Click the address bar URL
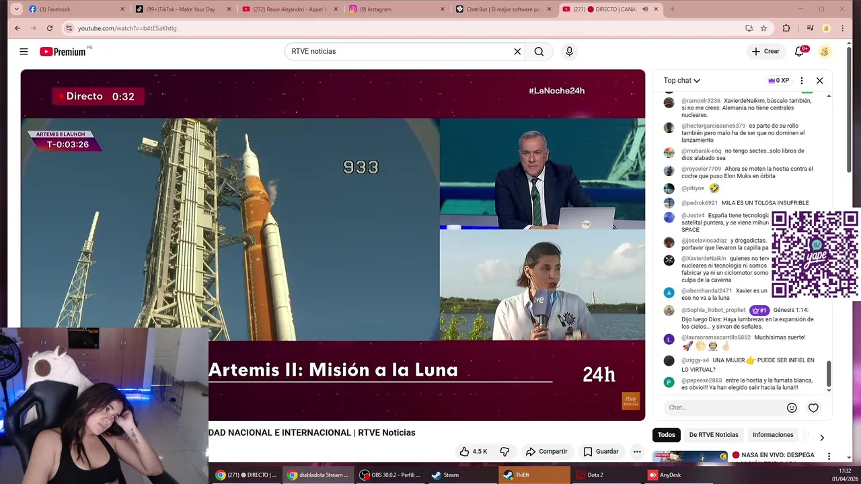Image resolution: width=861 pixels, height=484 pixels. pos(127,28)
